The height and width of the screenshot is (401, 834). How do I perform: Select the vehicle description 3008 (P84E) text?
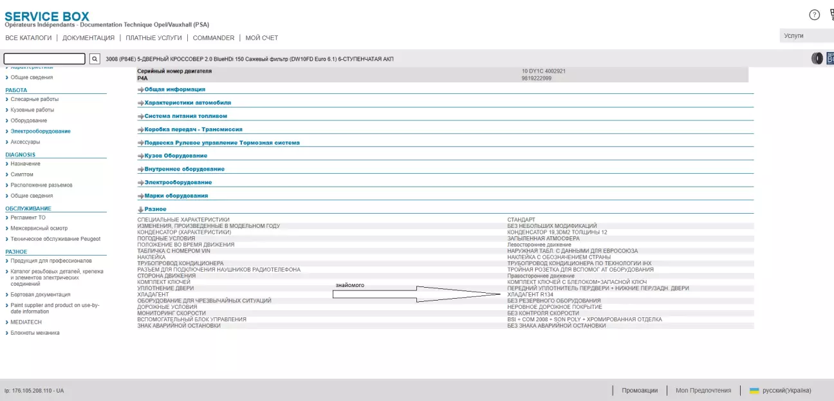point(250,59)
